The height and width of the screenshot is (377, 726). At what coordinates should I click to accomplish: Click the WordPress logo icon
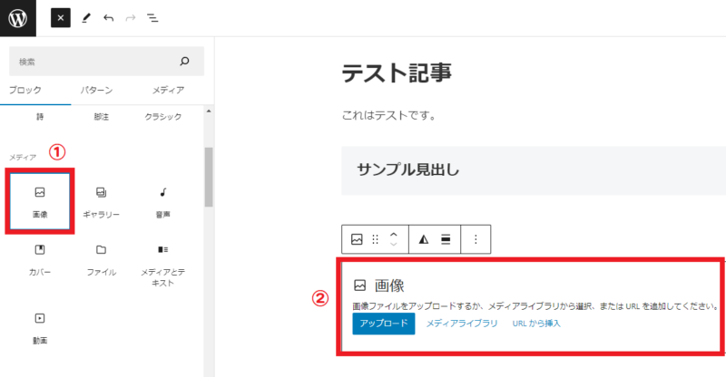click(x=18, y=17)
